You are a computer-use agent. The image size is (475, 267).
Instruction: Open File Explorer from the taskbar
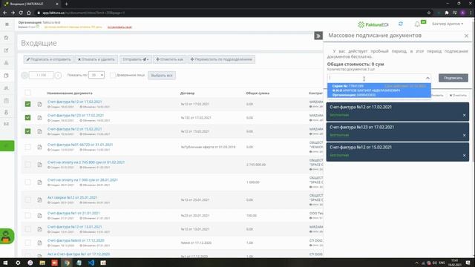pyautogui.click(x=42, y=263)
